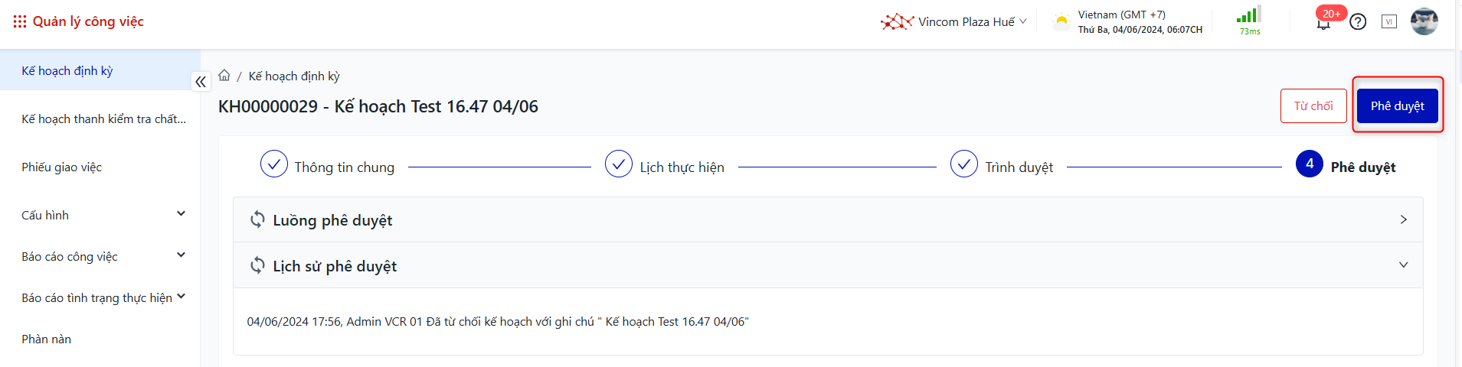Go to home via breadcrumb icon
This screenshot has width=1462, height=367.
pos(224,76)
